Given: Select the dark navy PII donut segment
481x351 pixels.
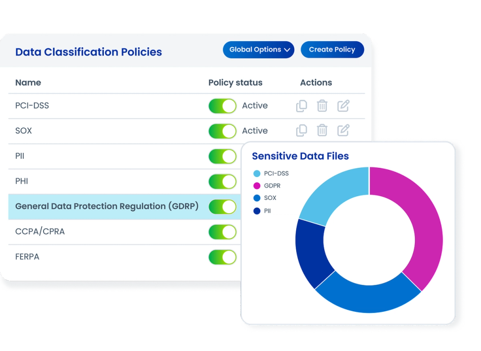Looking at the screenshot, I should (313, 253).
